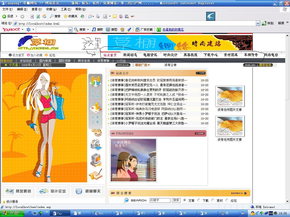Open the 文件(F) menu
The width and height of the screenshot is (290, 217).
pos(7,9)
